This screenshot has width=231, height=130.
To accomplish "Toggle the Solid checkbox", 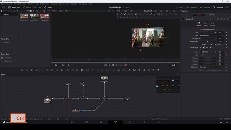I will point(215,44).
